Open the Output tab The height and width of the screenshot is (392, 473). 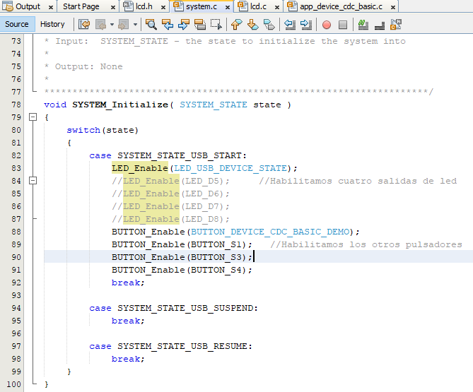pos(28,6)
